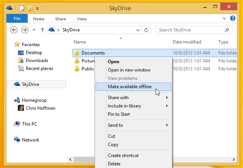
Task: Click the New Folder quick access icon
Action: pos(30,8)
